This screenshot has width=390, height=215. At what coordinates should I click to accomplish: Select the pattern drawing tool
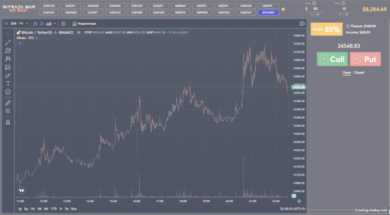coord(8,59)
